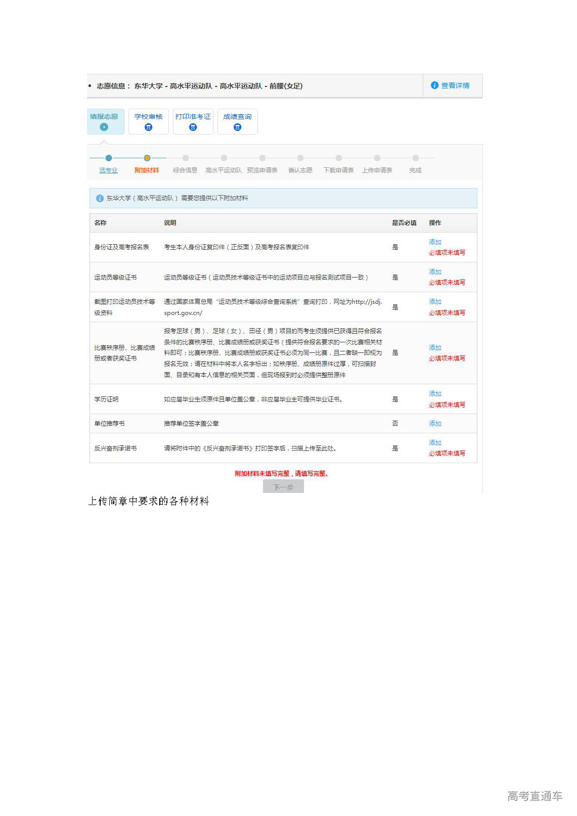Open the 查看详情 details link
The width and height of the screenshot is (577, 816).
coord(455,85)
